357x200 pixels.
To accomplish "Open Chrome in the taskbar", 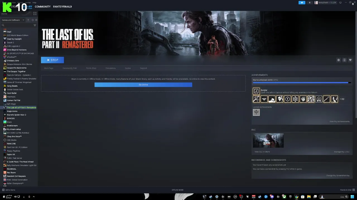I will [296, 197].
